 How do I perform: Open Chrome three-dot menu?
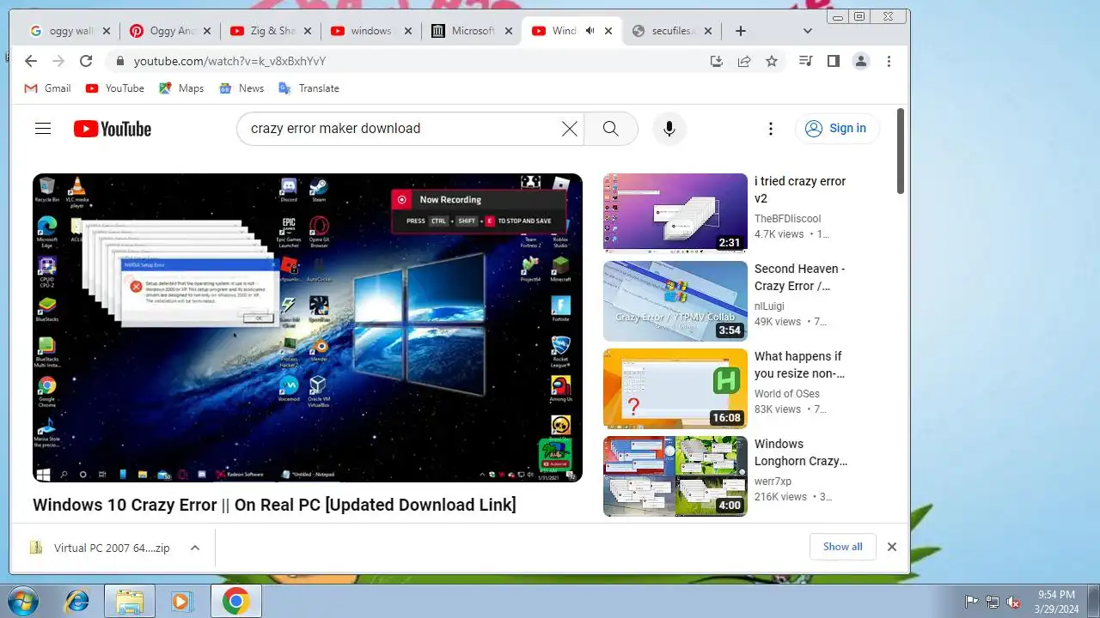[x=889, y=61]
